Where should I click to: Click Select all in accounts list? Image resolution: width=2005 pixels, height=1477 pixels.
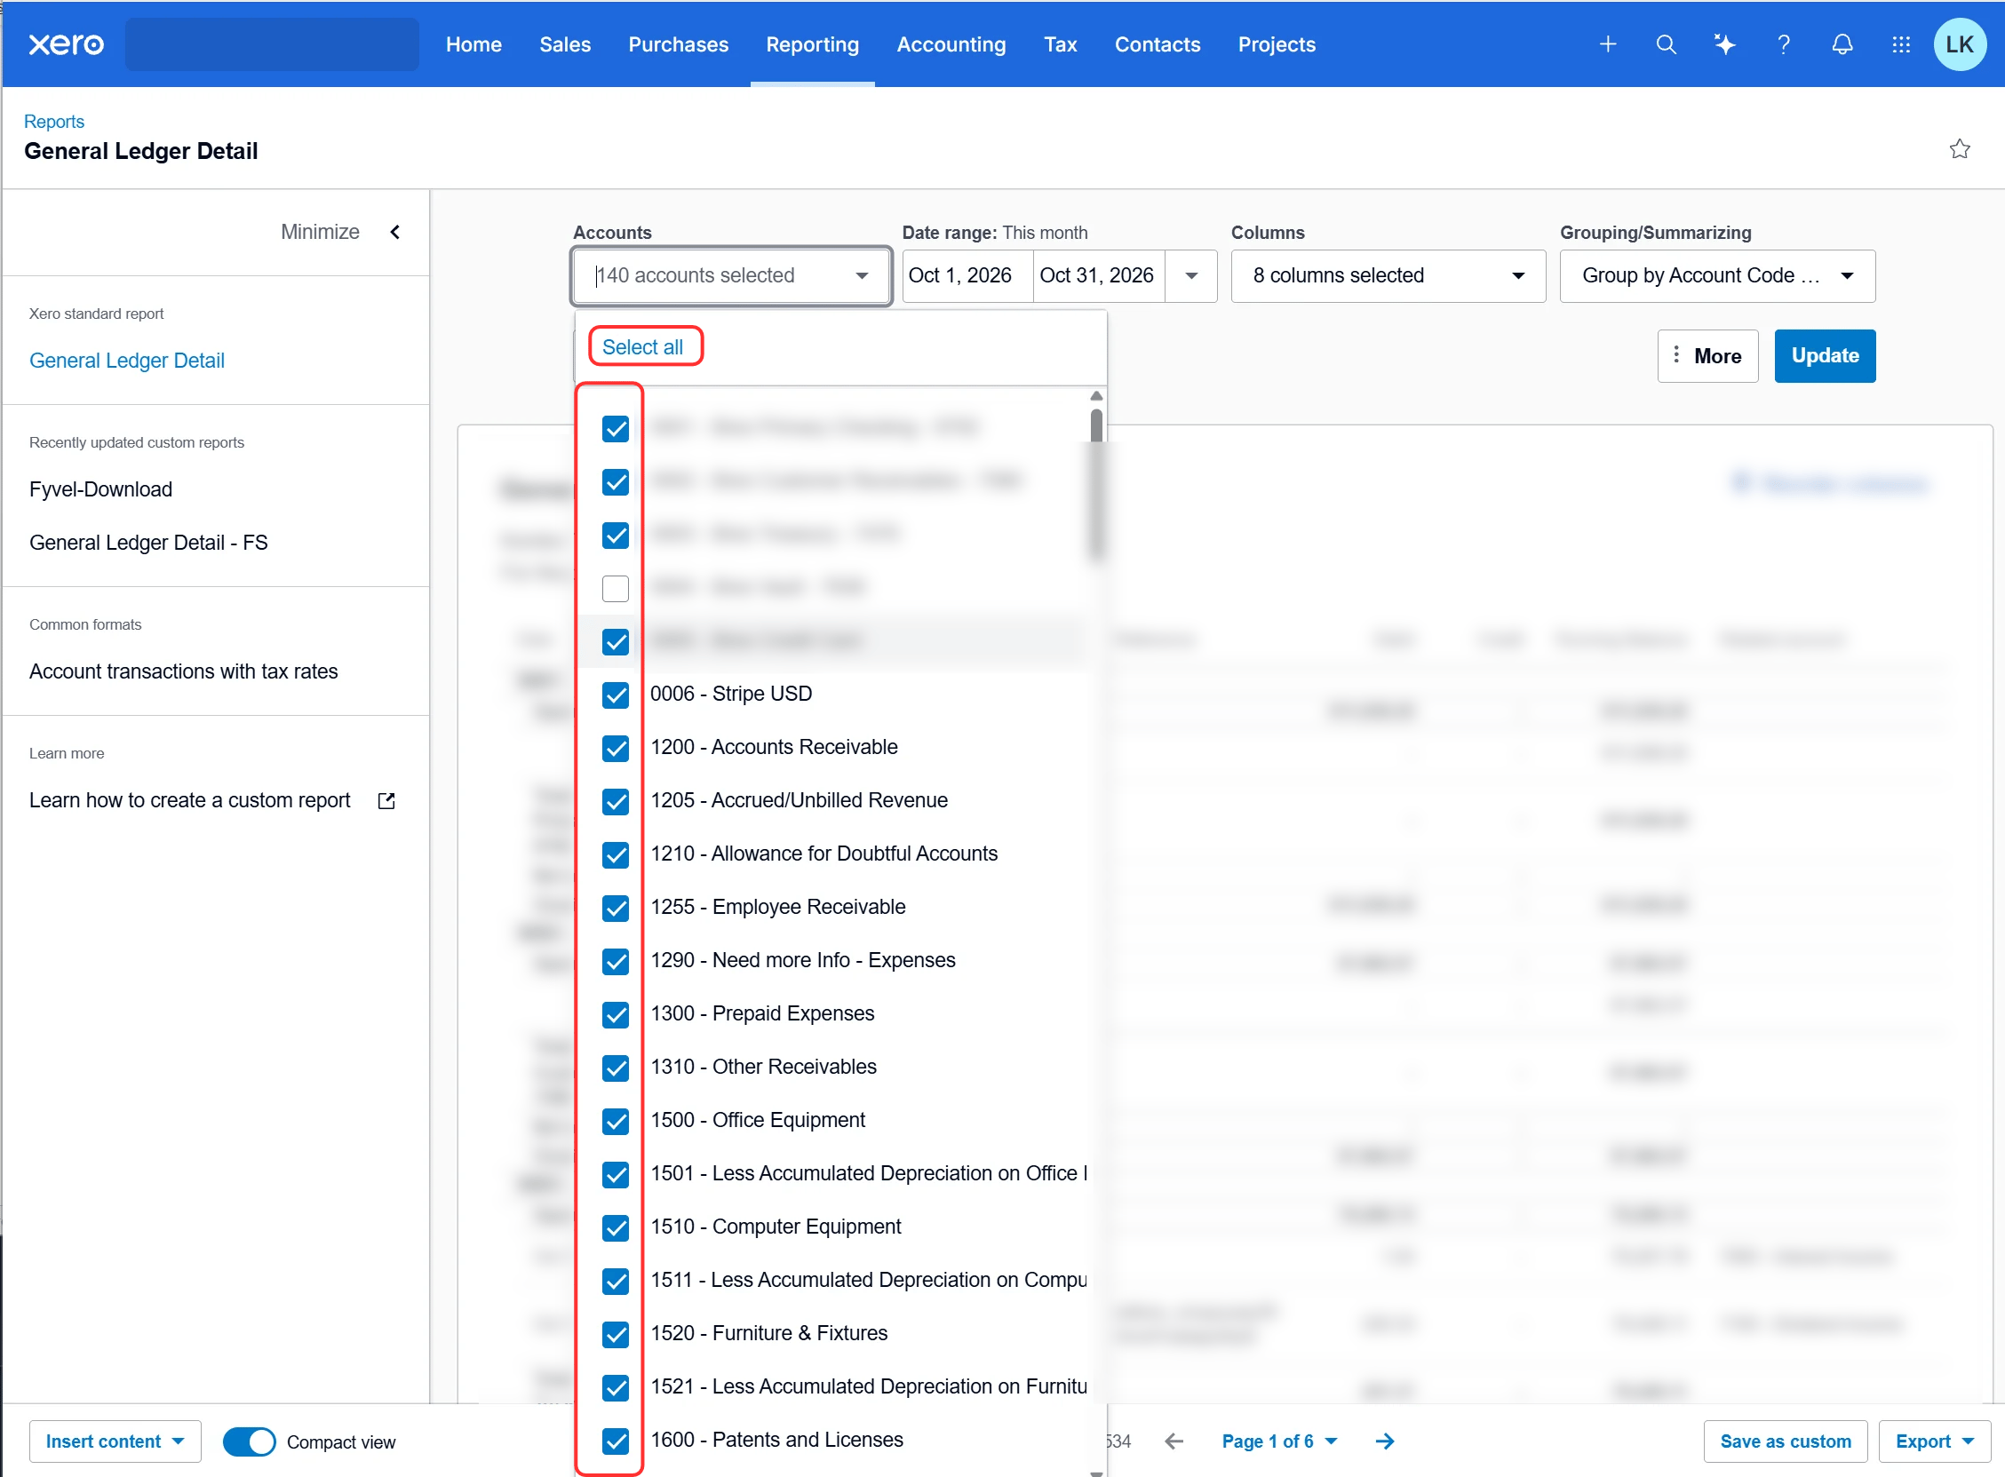pyautogui.click(x=642, y=347)
